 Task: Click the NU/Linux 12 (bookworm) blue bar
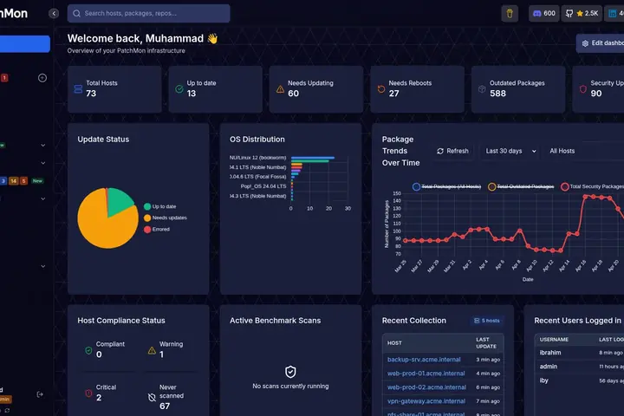[x=313, y=158]
